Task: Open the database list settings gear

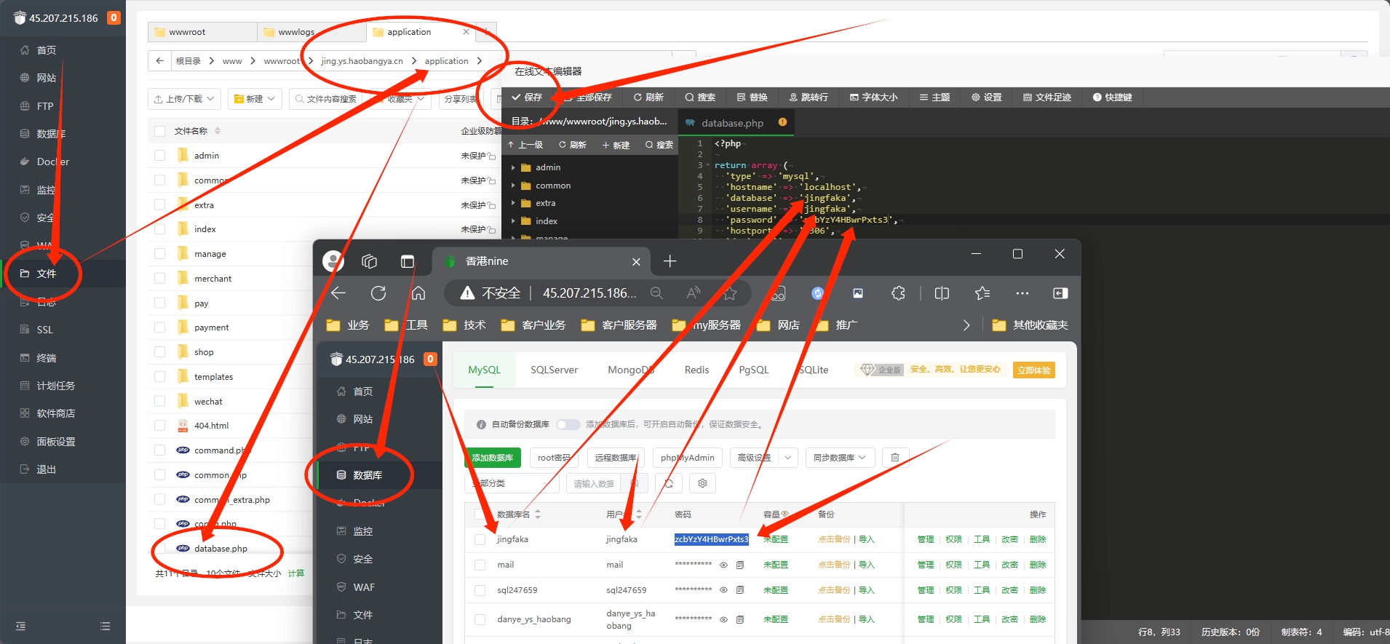Action: pos(702,483)
